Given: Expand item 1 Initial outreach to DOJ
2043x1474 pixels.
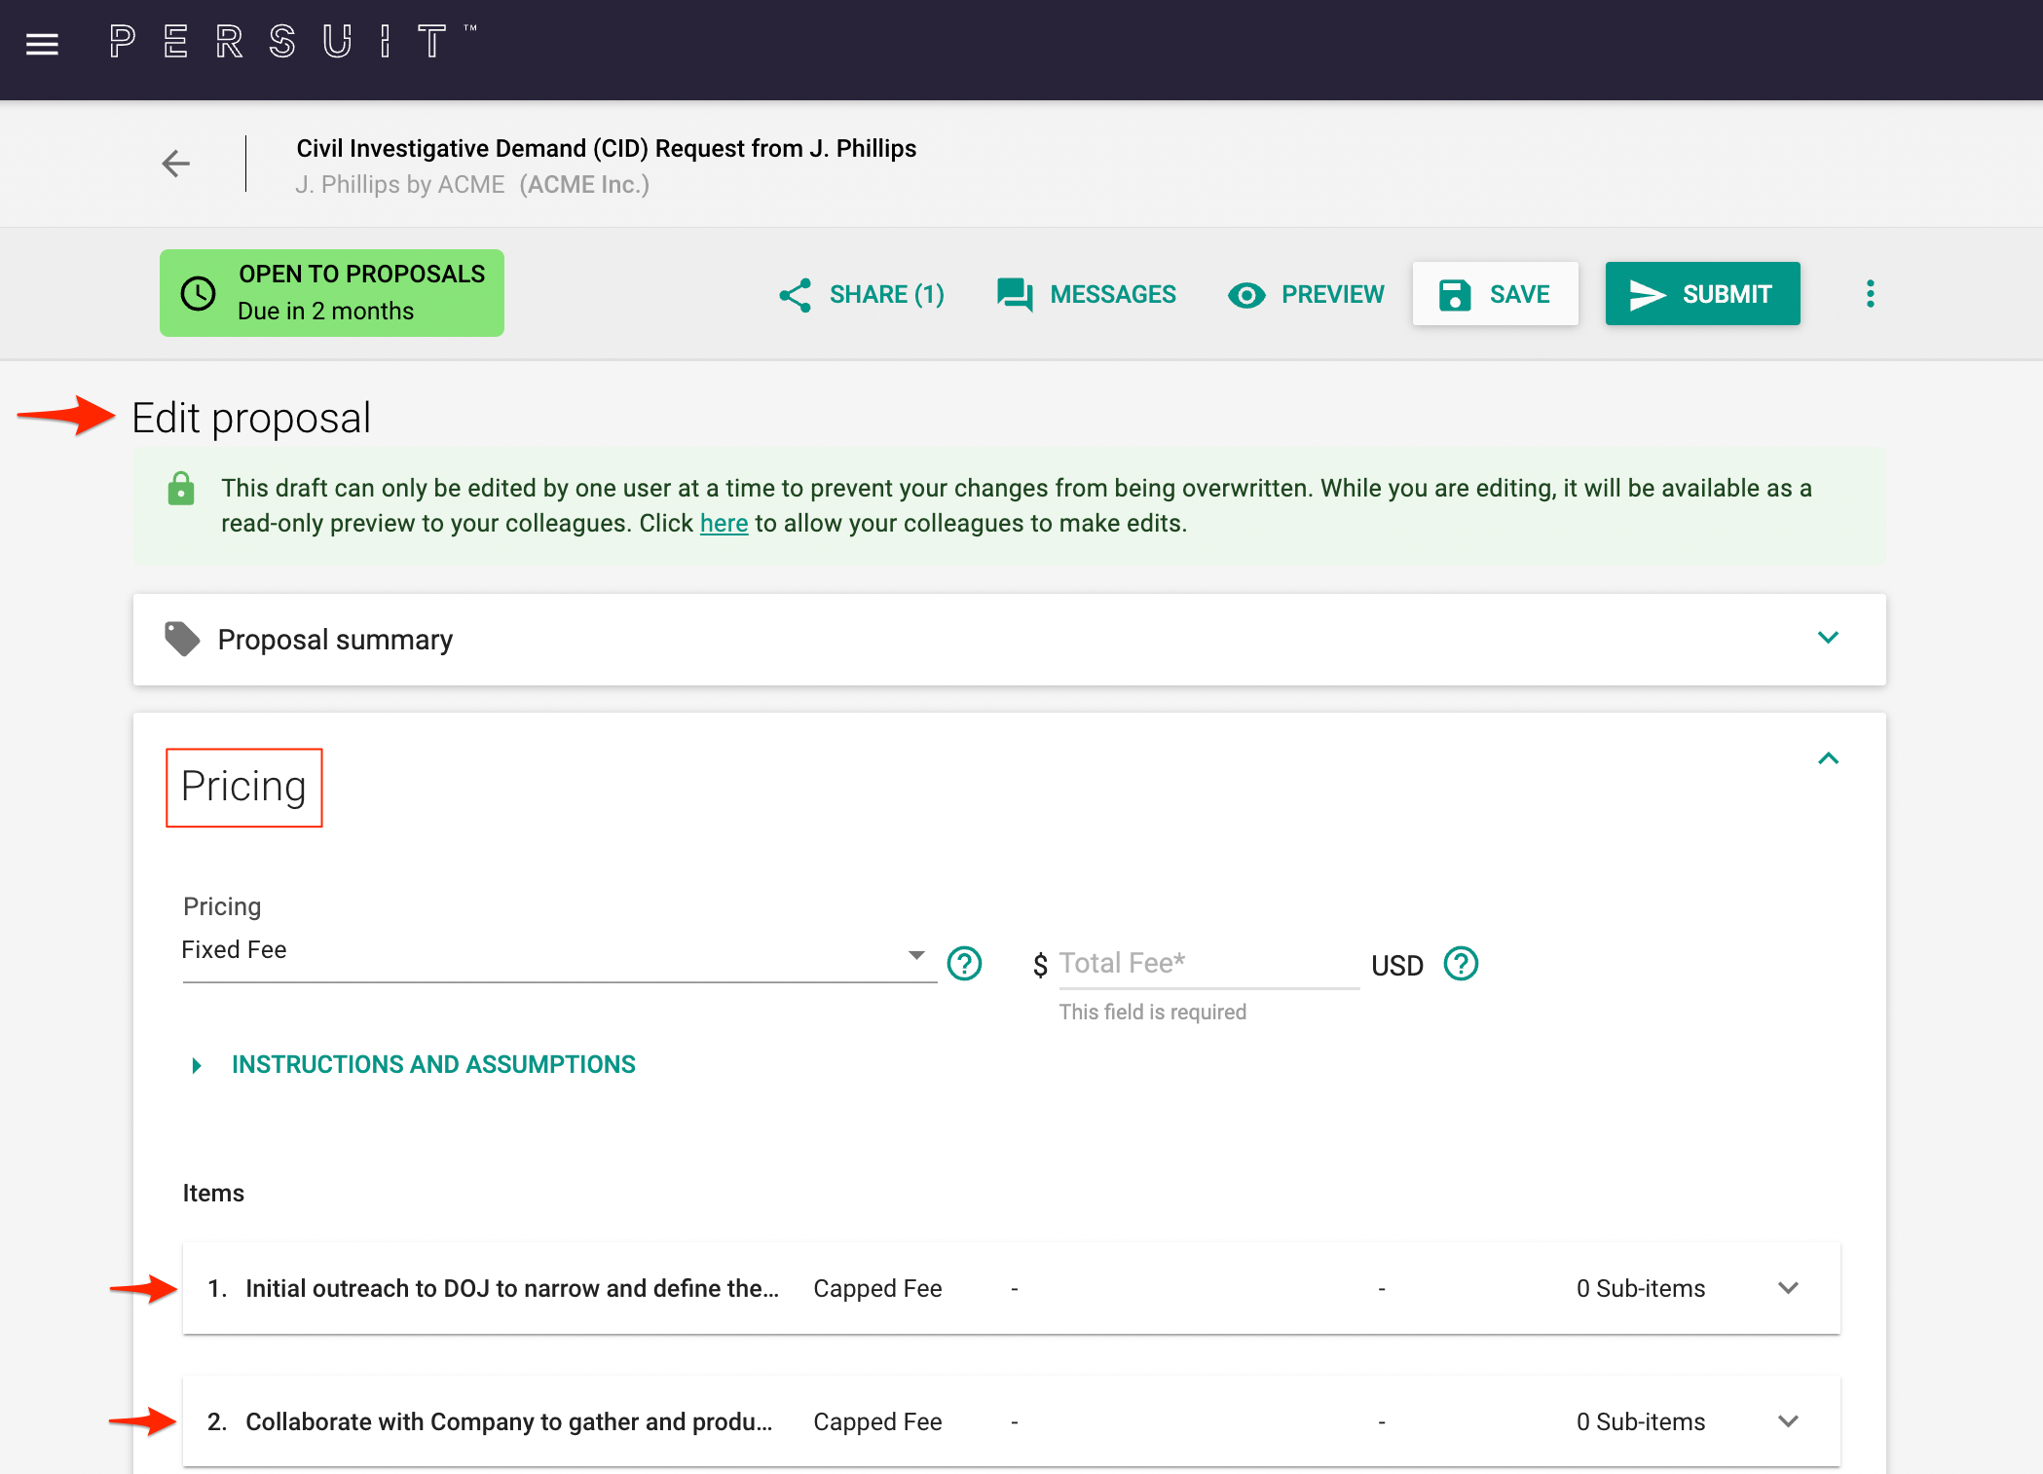Looking at the screenshot, I should pyautogui.click(x=1788, y=1287).
